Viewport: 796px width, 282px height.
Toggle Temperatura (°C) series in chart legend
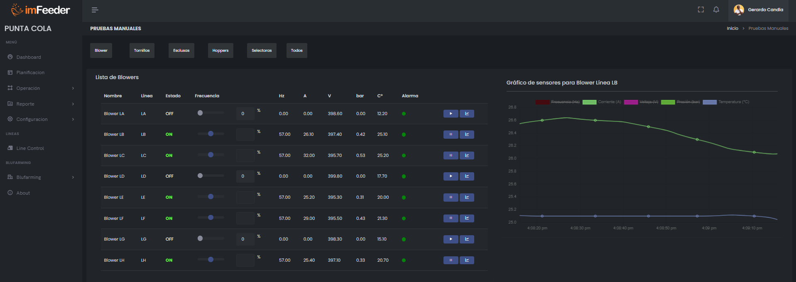pos(726,102)
